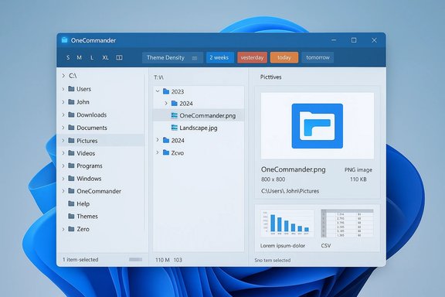Viewport: 445px width, 297px height.
Task: Click the 1 item-selected status text
Action: pyautogui.click(x=80, y=259)
